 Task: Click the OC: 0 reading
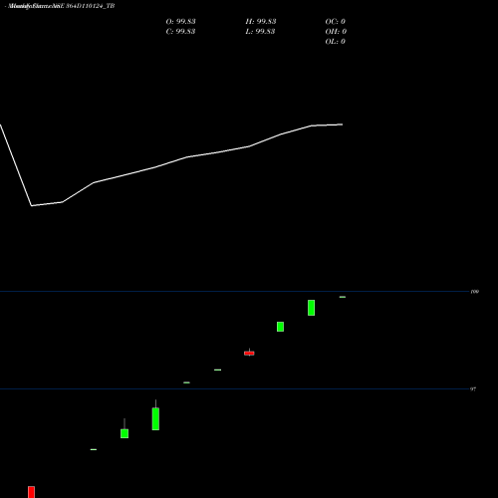click(336, 22)
